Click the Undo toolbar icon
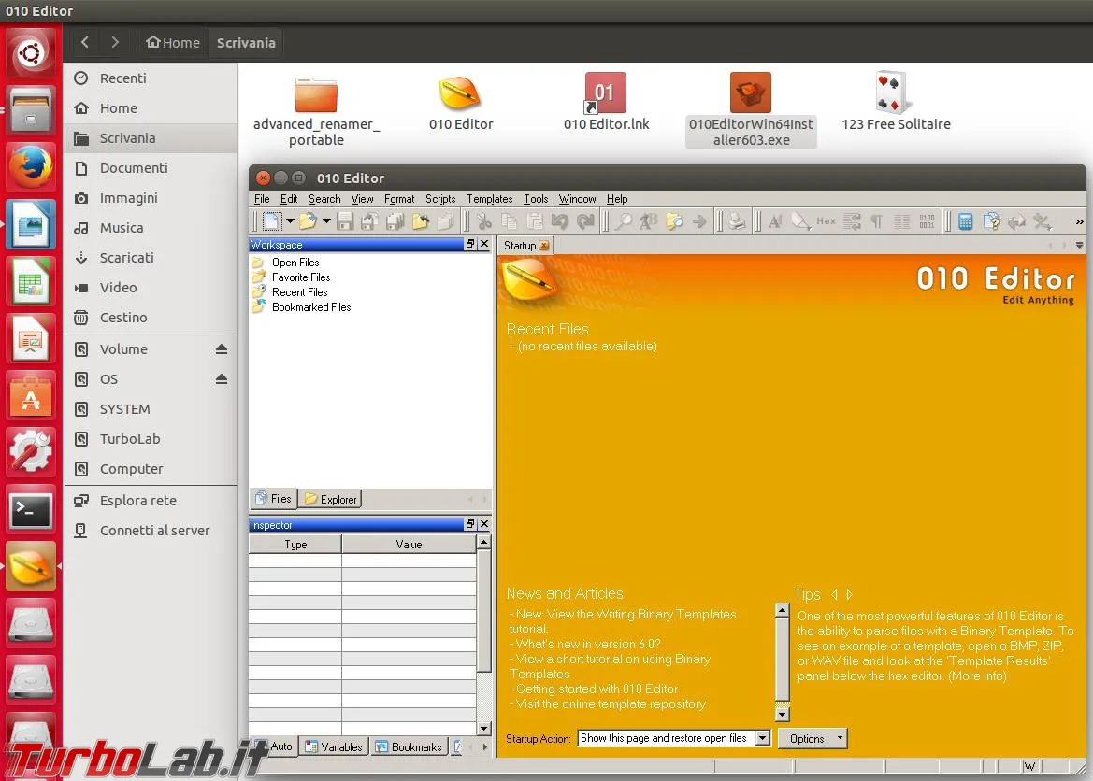1093x781 pixels. [560, 221]
